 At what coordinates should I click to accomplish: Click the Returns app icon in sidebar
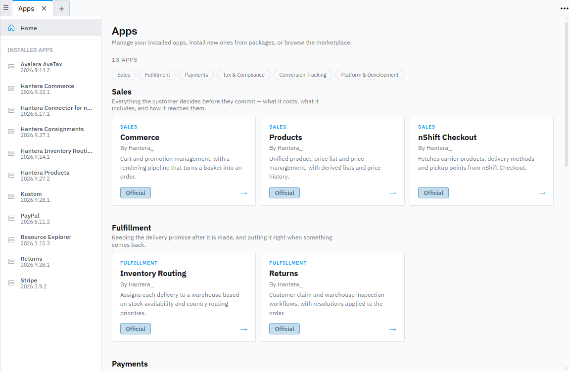coord(11,262)
